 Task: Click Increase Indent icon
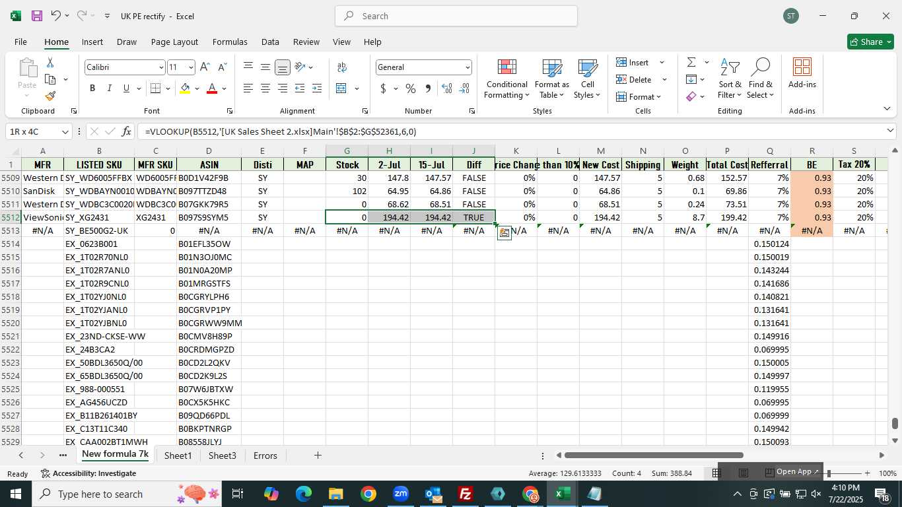pos(317,88)
